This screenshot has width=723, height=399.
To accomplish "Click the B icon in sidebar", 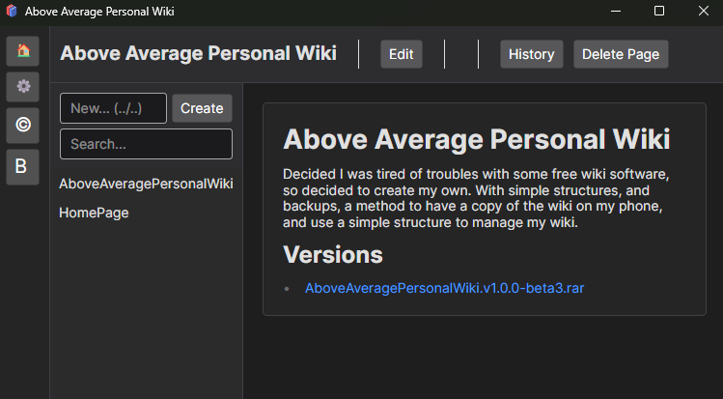I will 22,167.
